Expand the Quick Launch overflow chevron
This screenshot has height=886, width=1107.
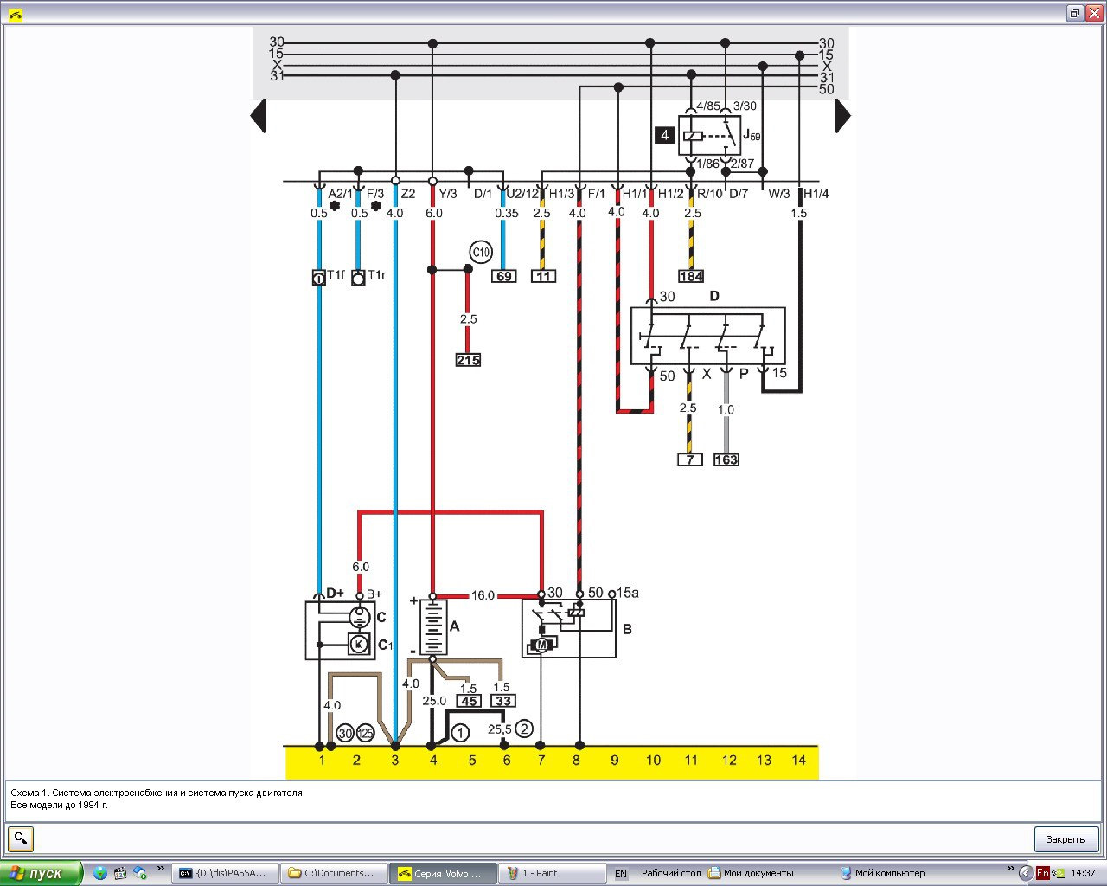coord(160,869)
